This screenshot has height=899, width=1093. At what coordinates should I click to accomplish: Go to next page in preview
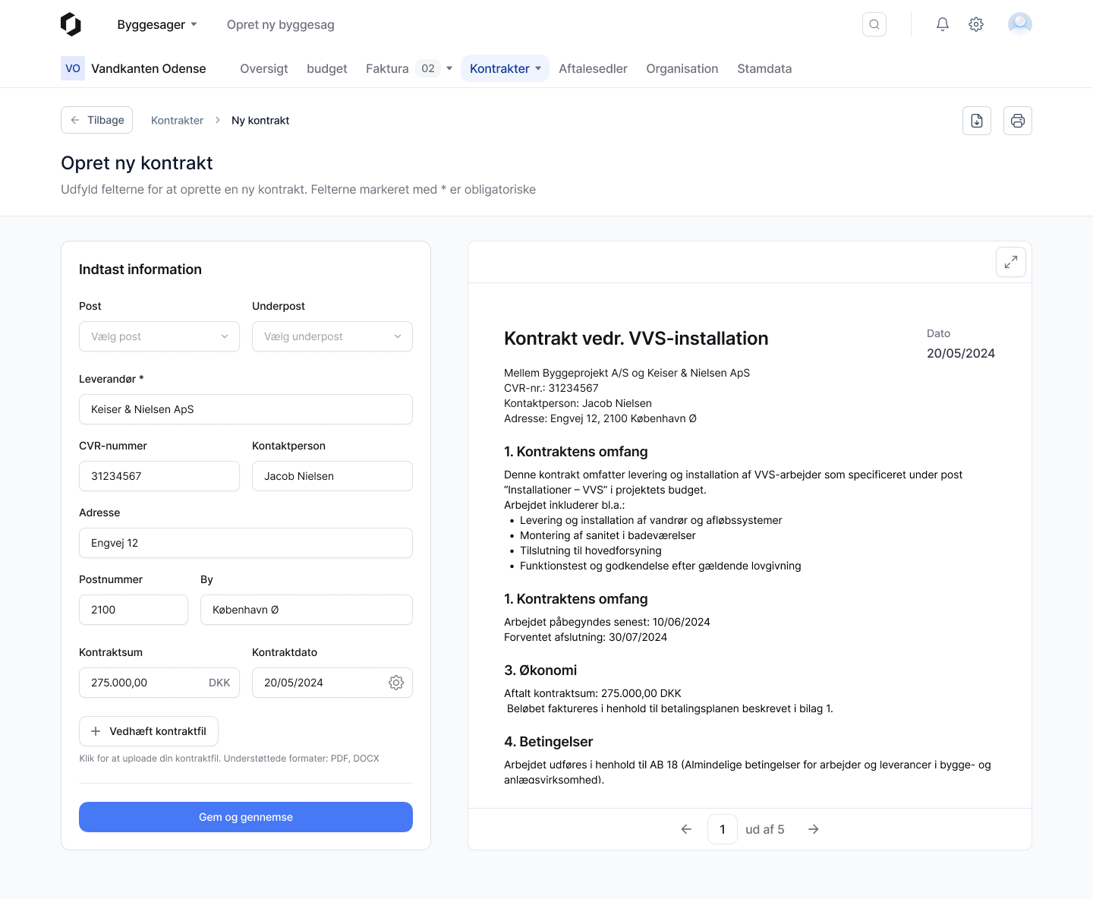(x=813, y=829)
